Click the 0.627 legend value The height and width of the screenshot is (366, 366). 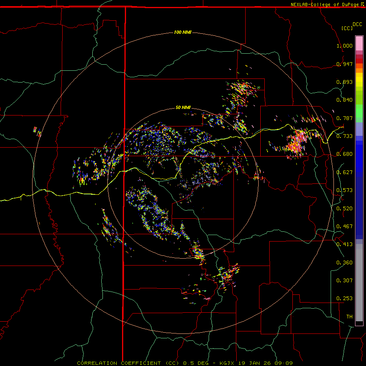click(344, 172)
